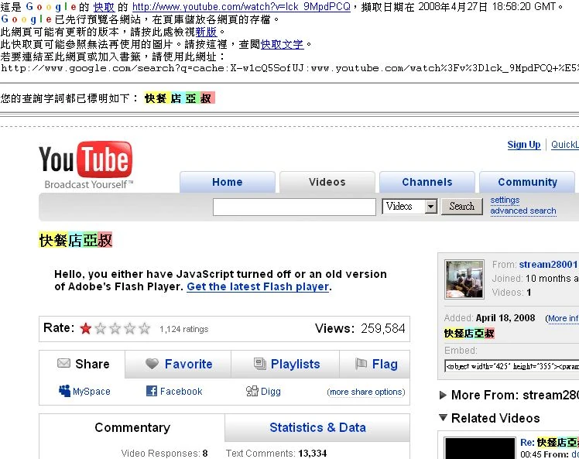Screen dimensions: 579x459
Task: Select the Share tab
Action: coord(82,364)
